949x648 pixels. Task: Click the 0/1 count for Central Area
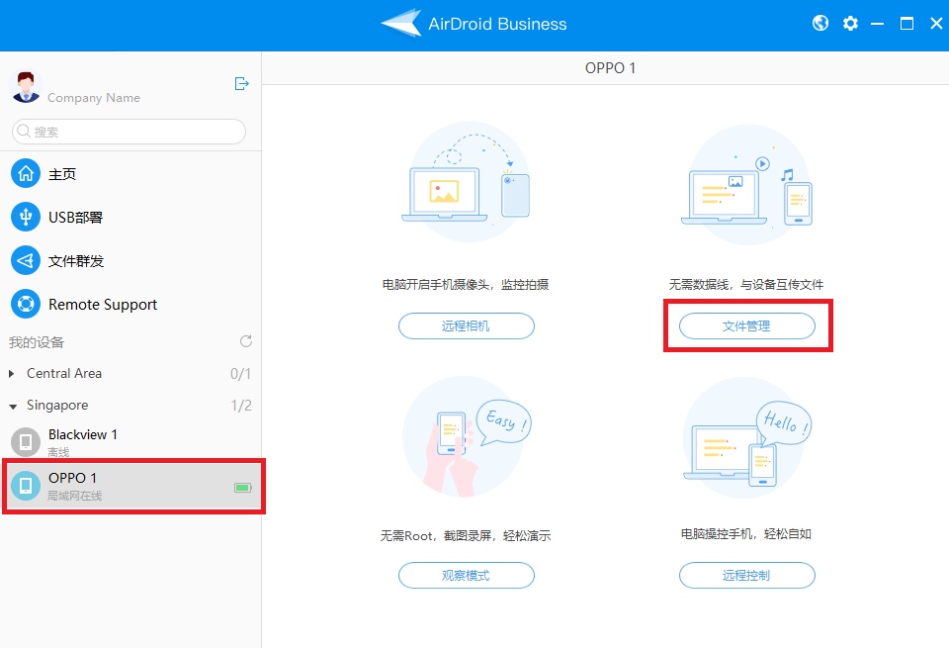coord(240,374)
